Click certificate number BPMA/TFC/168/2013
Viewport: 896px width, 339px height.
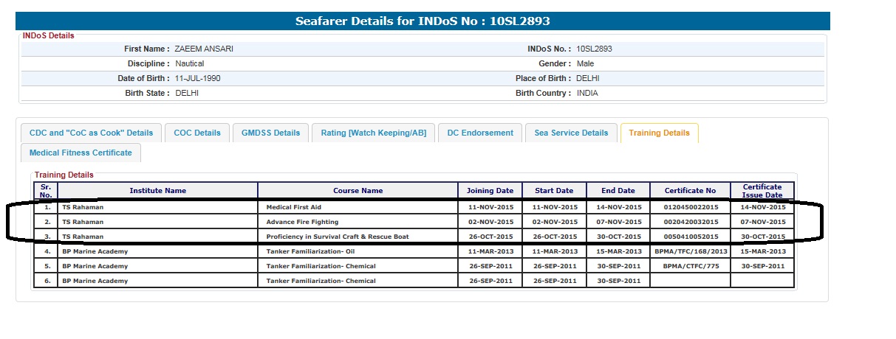(690, 251)
